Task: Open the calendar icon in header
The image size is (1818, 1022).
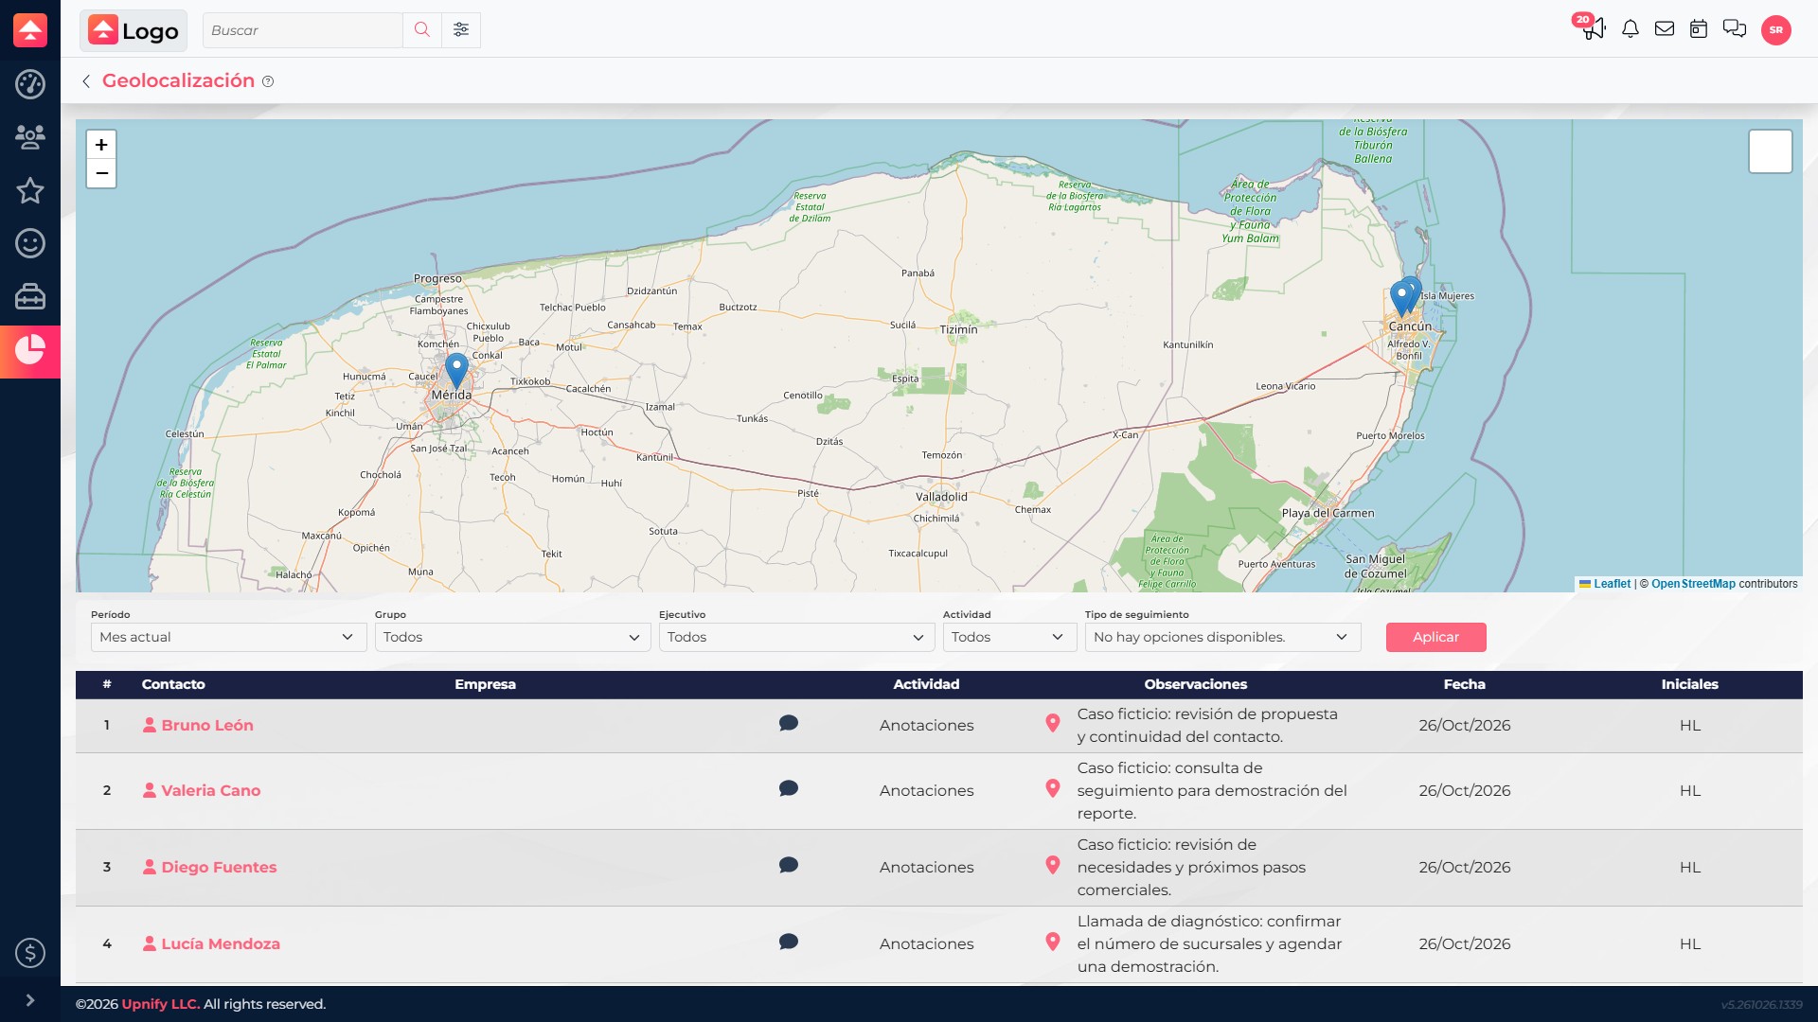Action: (1699, 29)
